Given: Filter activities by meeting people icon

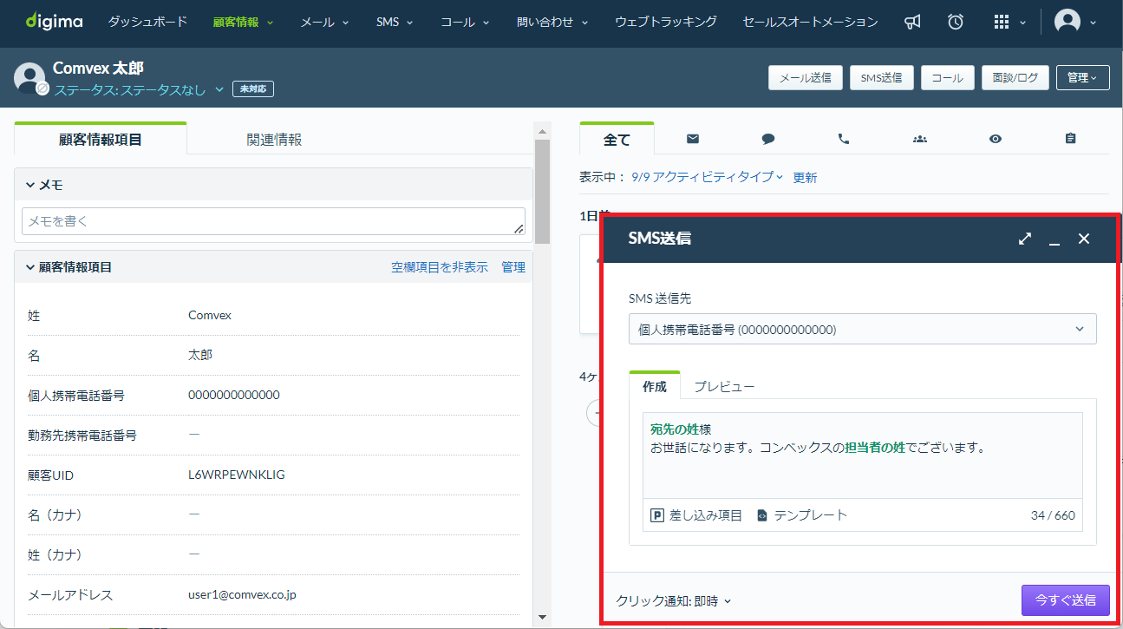Looking at the screenshot, I should tap(919, 139).
